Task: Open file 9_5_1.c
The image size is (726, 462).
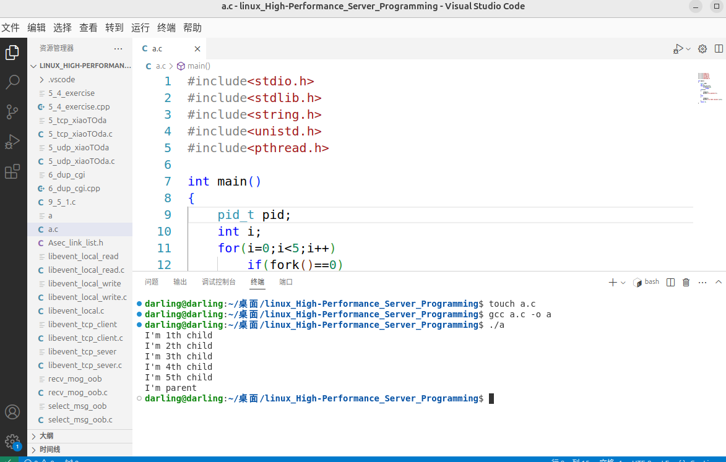Action: (80, 202)
